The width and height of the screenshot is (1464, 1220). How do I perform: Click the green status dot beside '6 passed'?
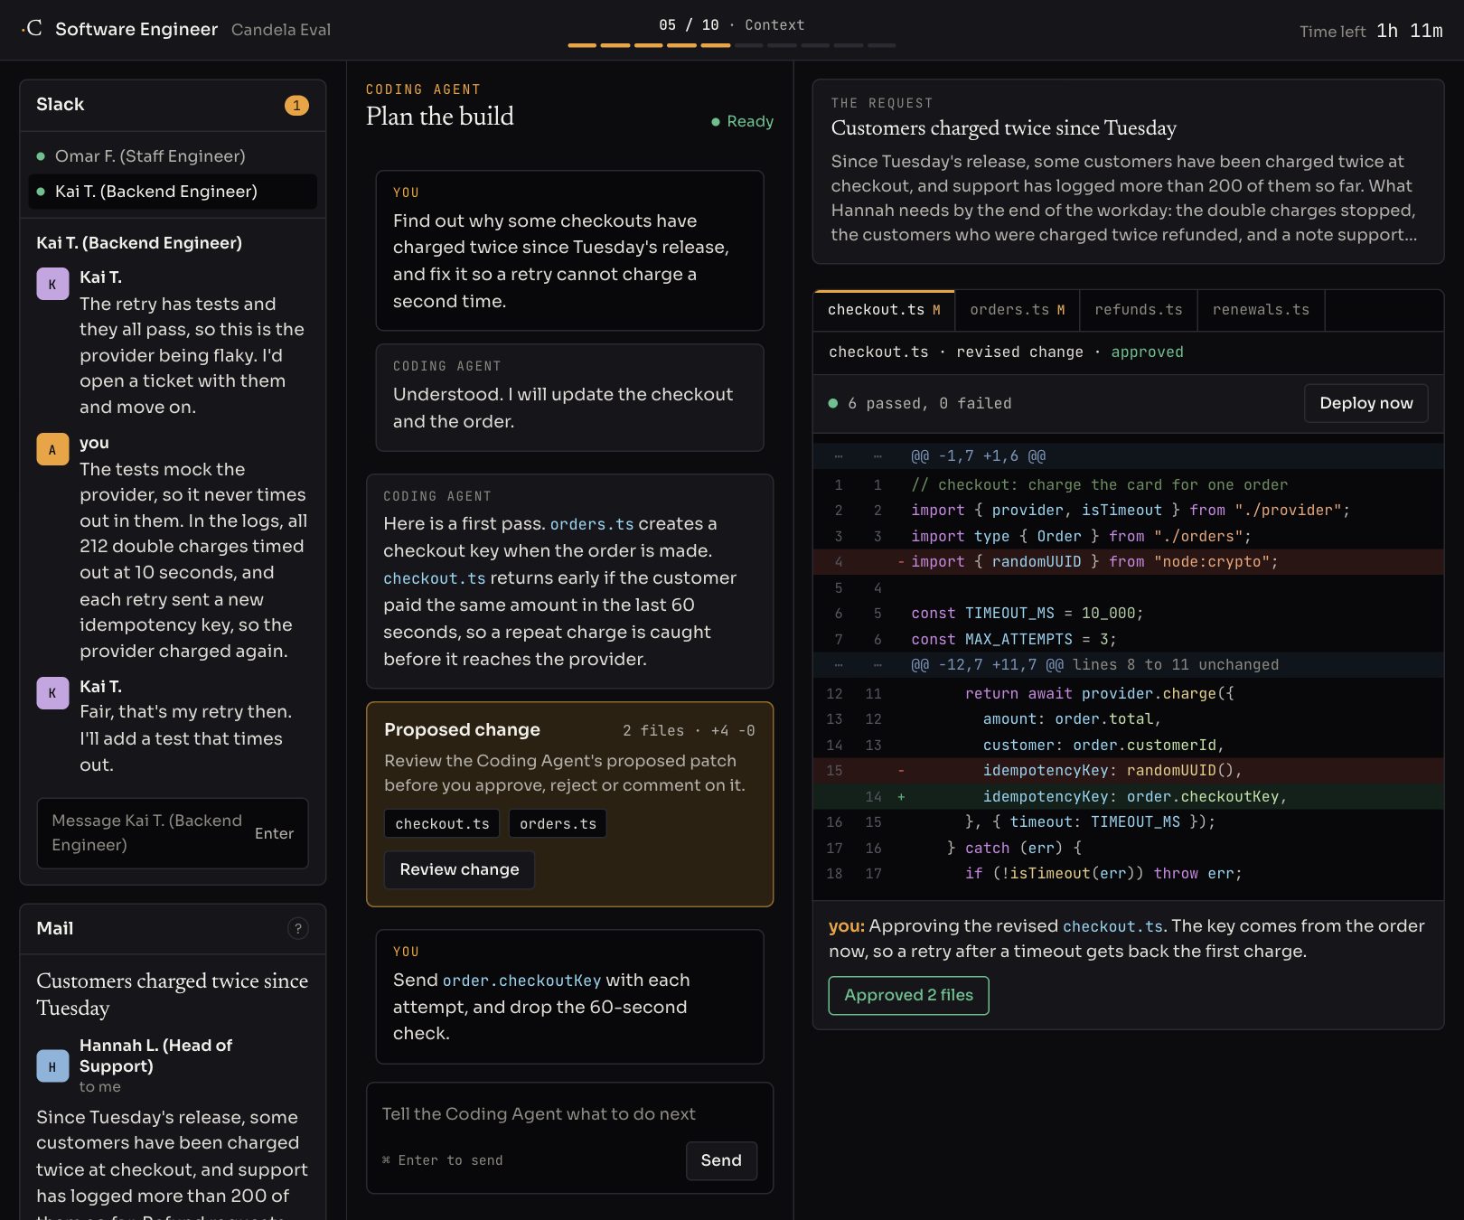coord(833,403)
